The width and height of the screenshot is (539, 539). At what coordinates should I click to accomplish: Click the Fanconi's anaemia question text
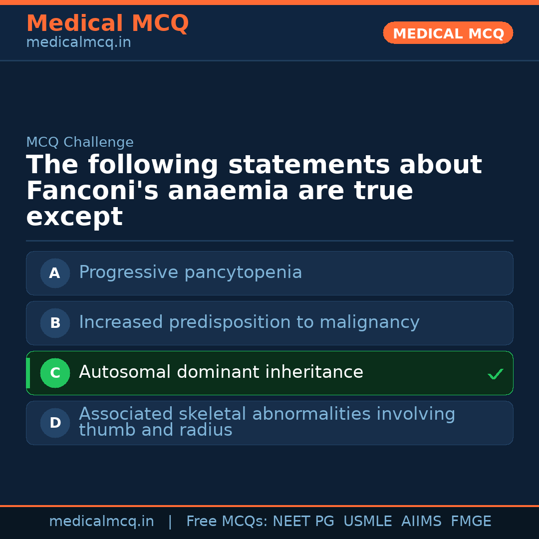(254, 191)
